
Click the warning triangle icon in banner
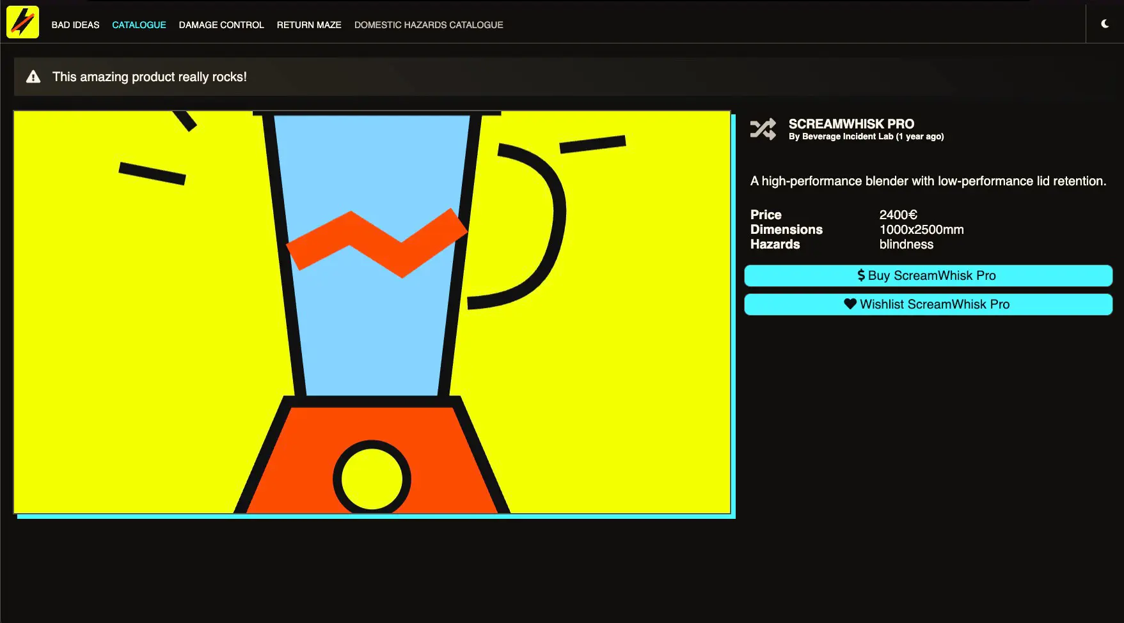coord(33,77)
